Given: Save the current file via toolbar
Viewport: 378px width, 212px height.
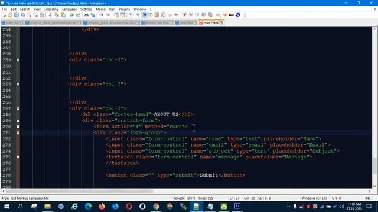Looking at the screenshot, I should [x=16, y=15].
